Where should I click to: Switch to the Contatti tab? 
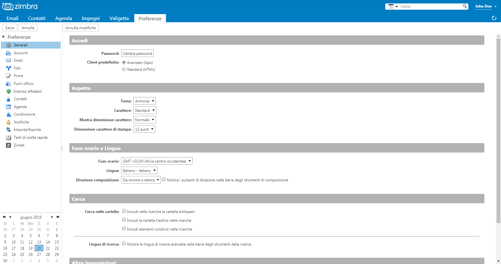[x=37, y=18]
